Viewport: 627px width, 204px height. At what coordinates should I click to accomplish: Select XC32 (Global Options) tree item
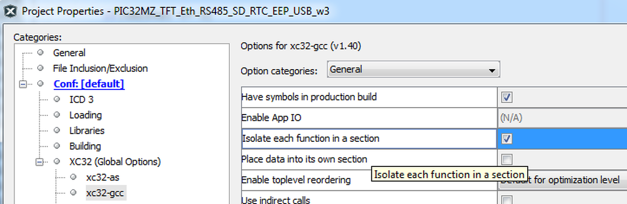(115, 161)
